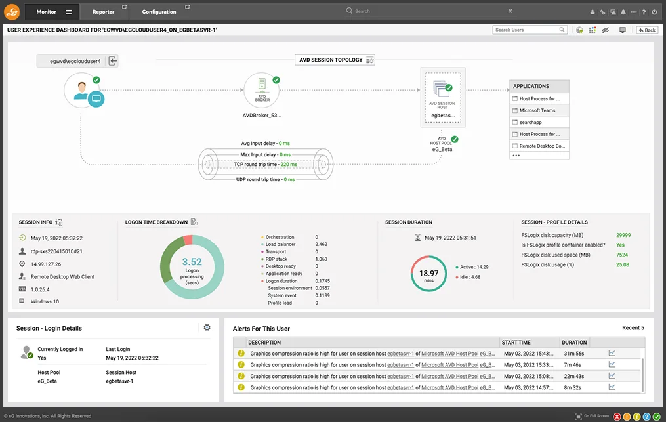The width and height of the screenshot is (666, 422).
Task: Click the globe with green arrow icon
Action: (x=579, y=30)
